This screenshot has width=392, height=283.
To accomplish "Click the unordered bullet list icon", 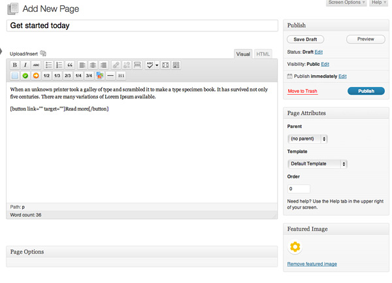I will pyautogui.click(x=48, y=65).
